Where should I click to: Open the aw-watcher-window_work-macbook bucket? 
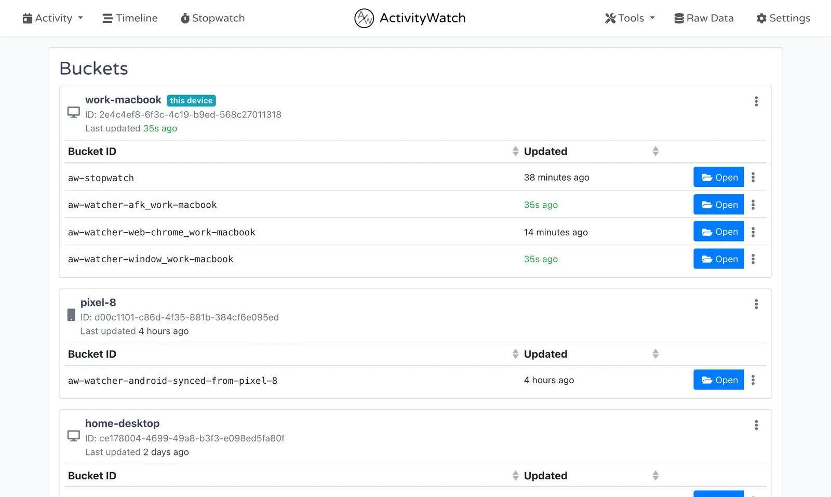[718, 259]
